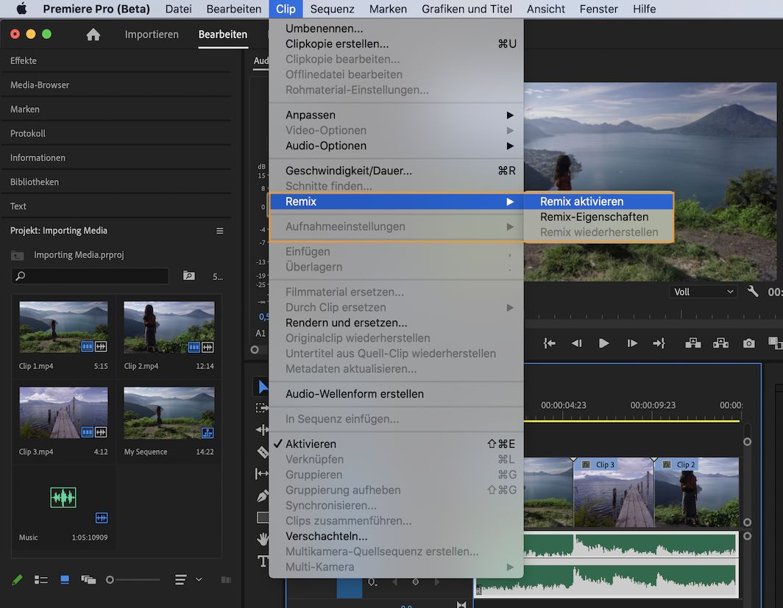Viewport: 783px width, 608px height.
Task: Click the Export Frame camera icon
Action: pyautogui.click(x=748, y=343)
